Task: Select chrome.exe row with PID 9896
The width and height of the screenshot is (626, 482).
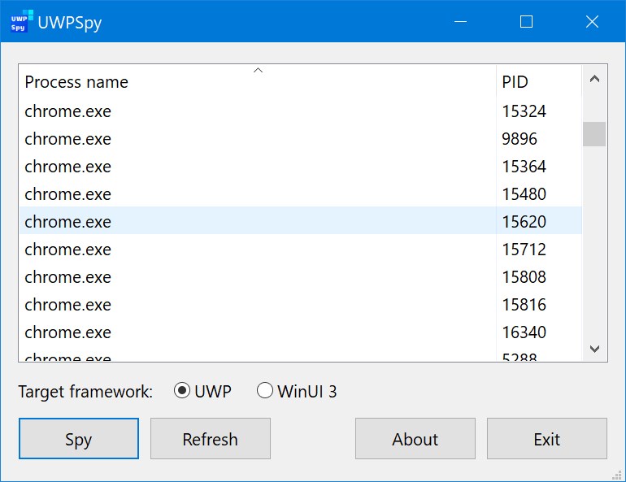Action: [x=301, y=139]
